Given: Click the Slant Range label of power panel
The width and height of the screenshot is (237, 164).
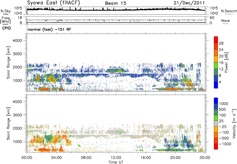Looking at the screenshot, I should [x=8, y=62].
